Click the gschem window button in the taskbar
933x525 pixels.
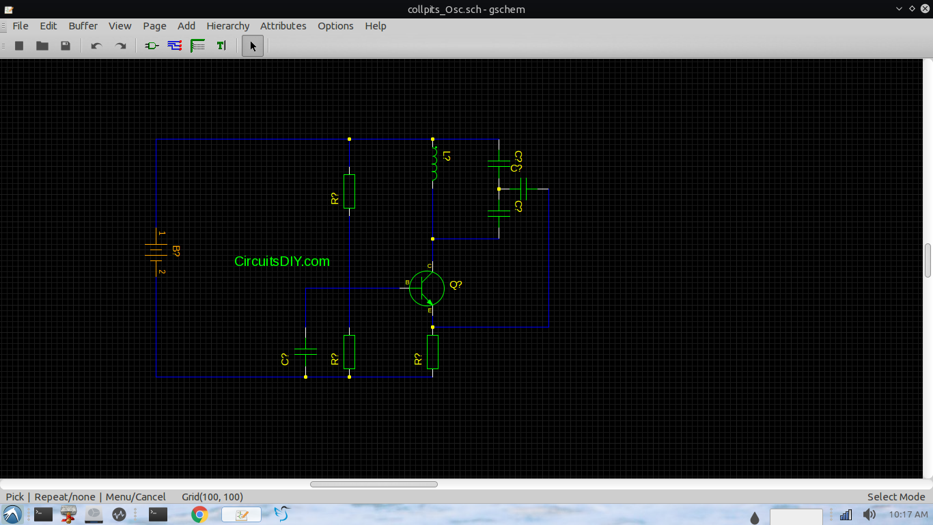pos(242,515)
